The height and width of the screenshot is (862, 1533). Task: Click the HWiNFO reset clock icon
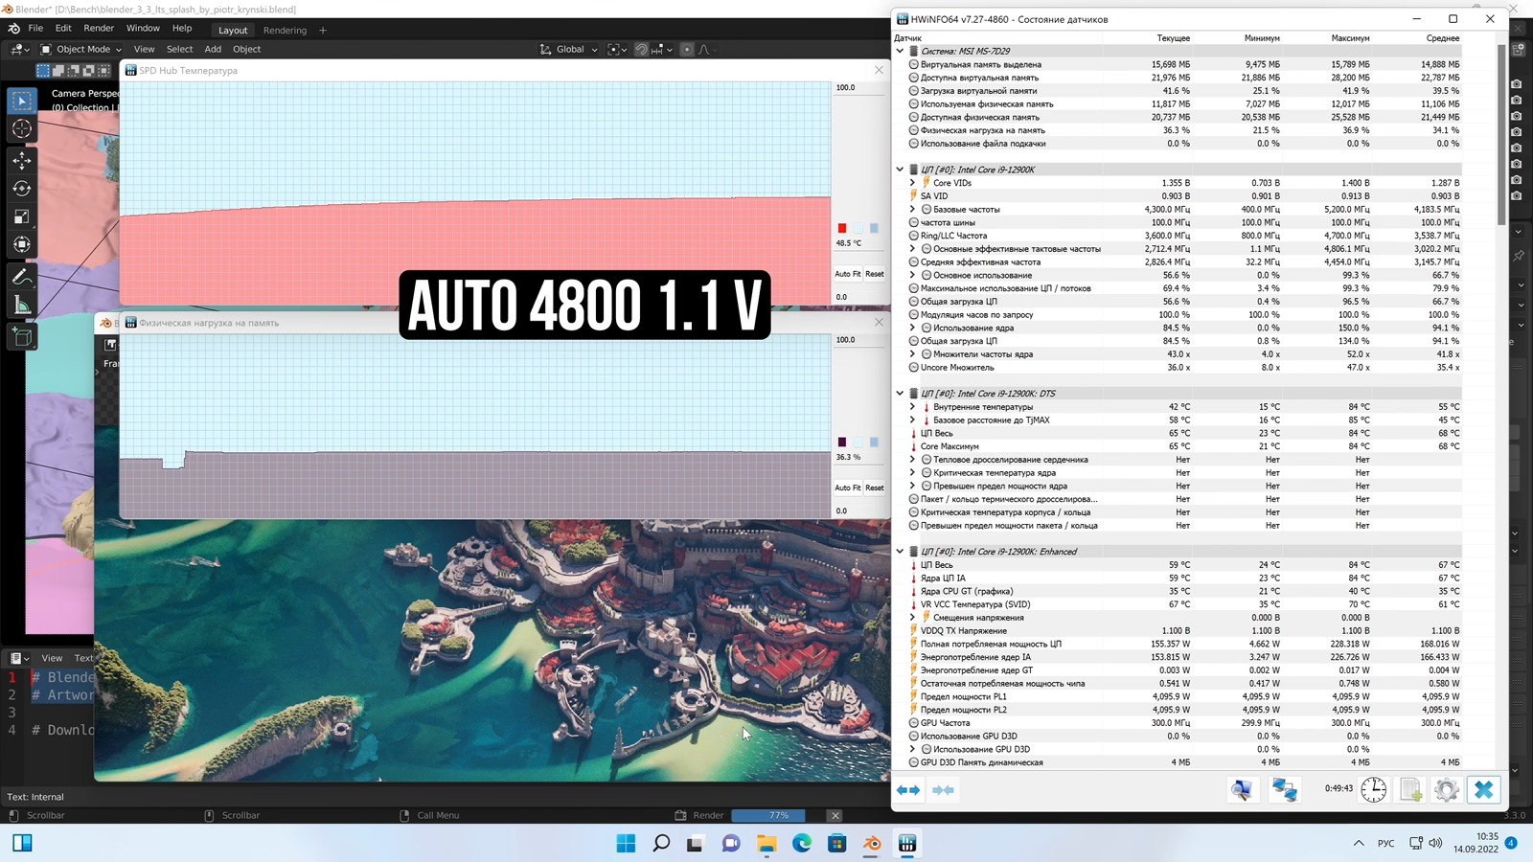[x=1373, y=789]
